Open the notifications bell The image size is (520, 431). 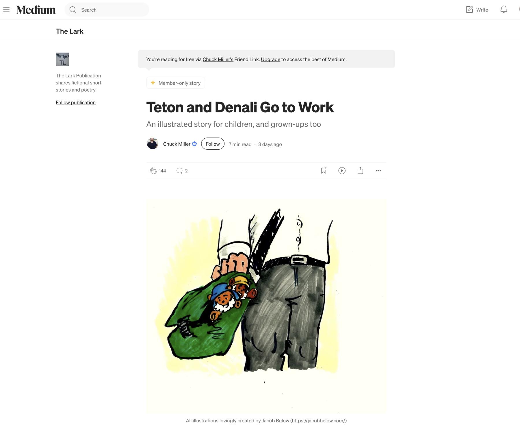(x=504, y=10)
